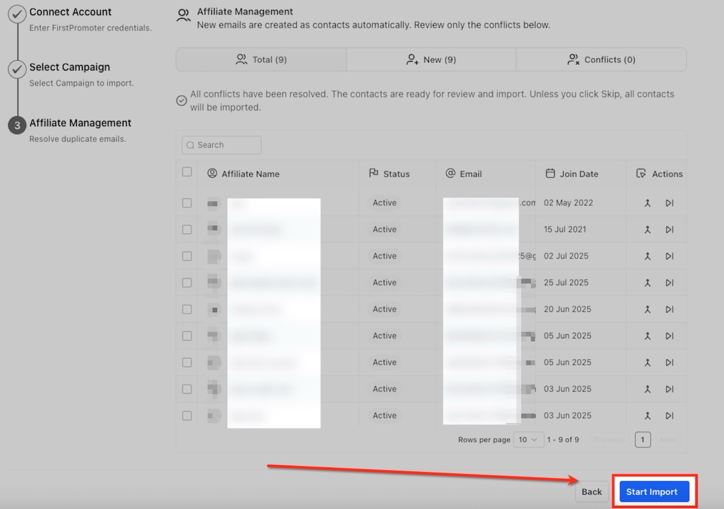Viewport: 724px width, 509px height.
Task: Click merge icon for 02 Jul 2025 row
Action: (648, 256)
